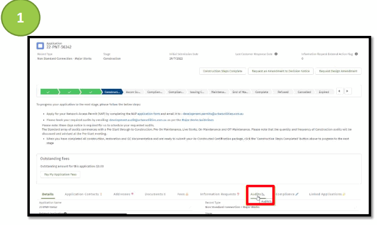The width and height of the screenshot is (377, 225).
Task: Click the Initial Submission Date value 29/7/2022
Action: click(176, 58)
